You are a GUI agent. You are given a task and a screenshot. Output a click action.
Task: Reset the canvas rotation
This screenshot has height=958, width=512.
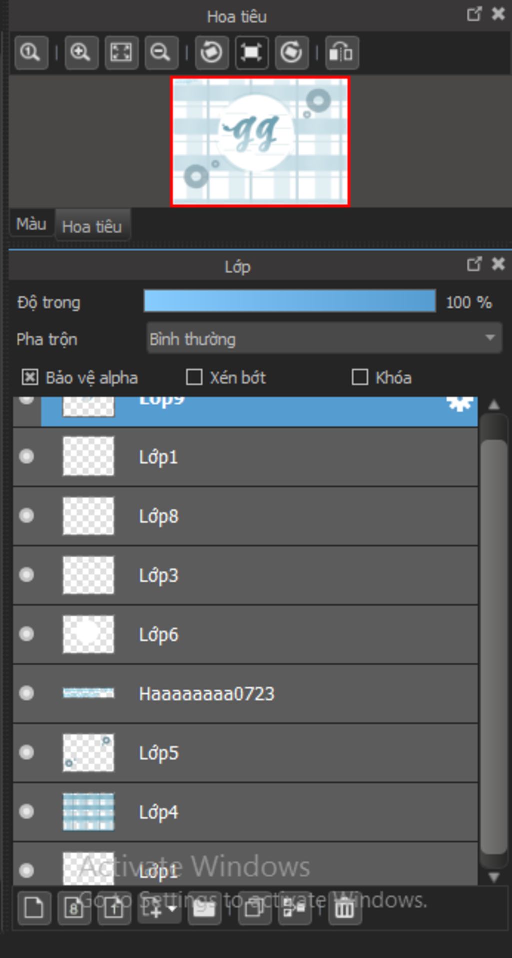tap(251, 52)
